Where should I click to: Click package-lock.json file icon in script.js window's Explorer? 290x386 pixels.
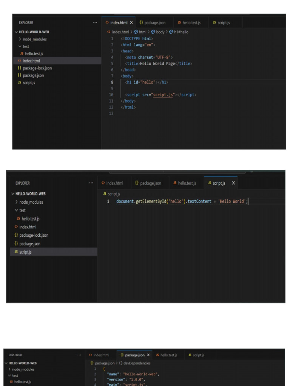pos(16,235)
